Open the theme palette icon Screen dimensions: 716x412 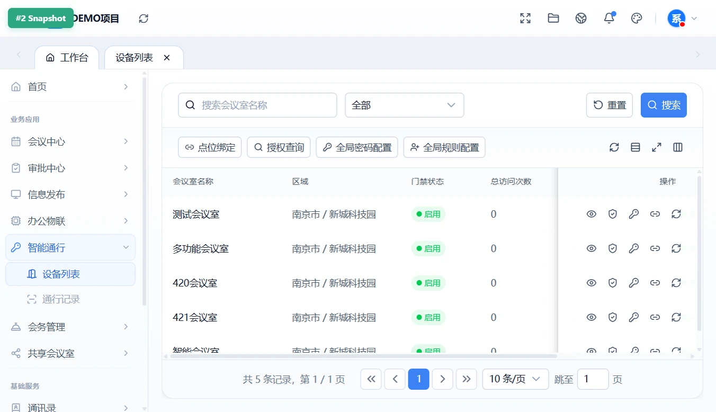pos(637,19)
